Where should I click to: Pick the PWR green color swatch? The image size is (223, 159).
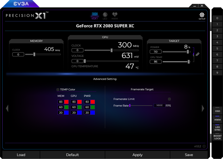pos(93,107)
